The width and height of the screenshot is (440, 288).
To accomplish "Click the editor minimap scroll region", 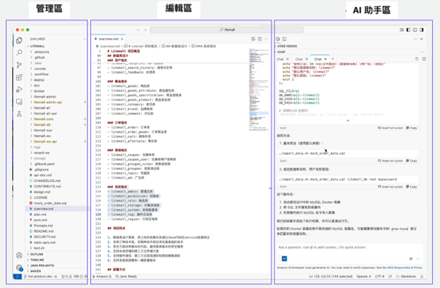I will pos(259,90).
